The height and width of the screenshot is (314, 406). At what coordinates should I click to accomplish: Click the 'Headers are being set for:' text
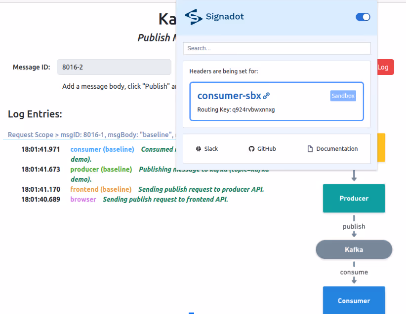pos(224,71)
